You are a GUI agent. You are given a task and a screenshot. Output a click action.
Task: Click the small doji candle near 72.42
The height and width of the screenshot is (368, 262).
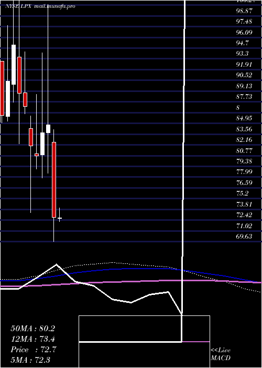pos(60,218)
